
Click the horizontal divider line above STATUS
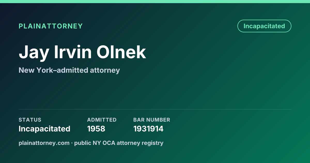(155, 109)
